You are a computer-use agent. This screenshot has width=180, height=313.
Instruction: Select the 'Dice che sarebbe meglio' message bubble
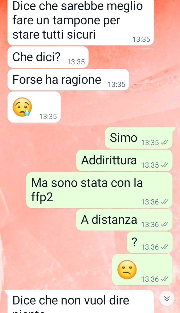click(80, 22)
